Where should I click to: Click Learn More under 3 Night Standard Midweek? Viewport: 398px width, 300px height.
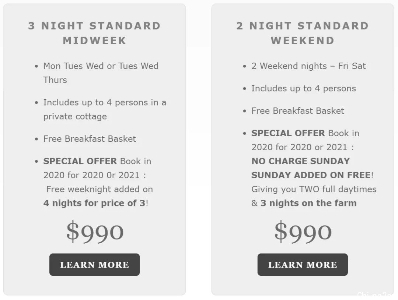[94, 265]
